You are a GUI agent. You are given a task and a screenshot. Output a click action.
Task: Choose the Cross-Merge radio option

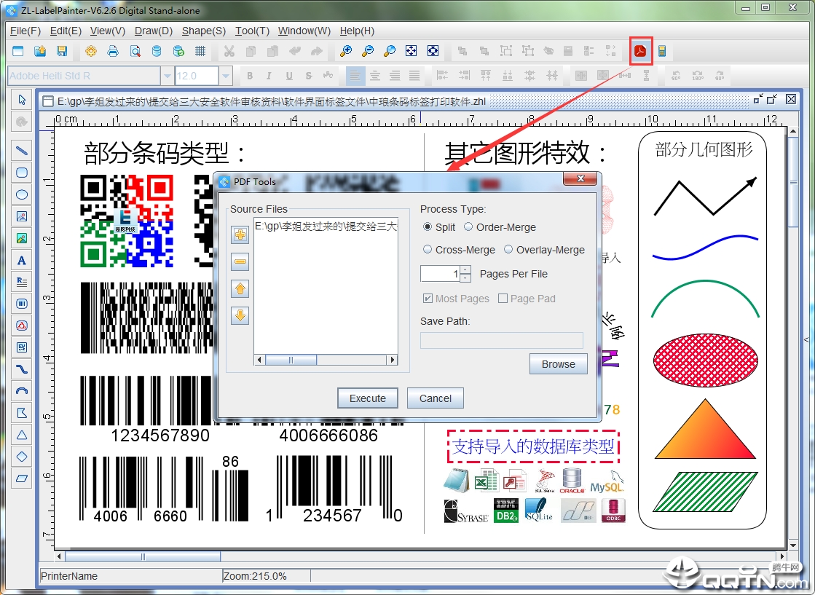(428, 250)
